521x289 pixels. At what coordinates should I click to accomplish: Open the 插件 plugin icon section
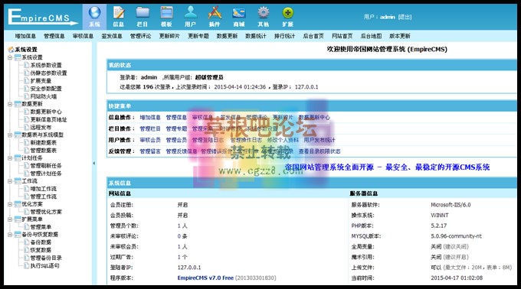215,17
